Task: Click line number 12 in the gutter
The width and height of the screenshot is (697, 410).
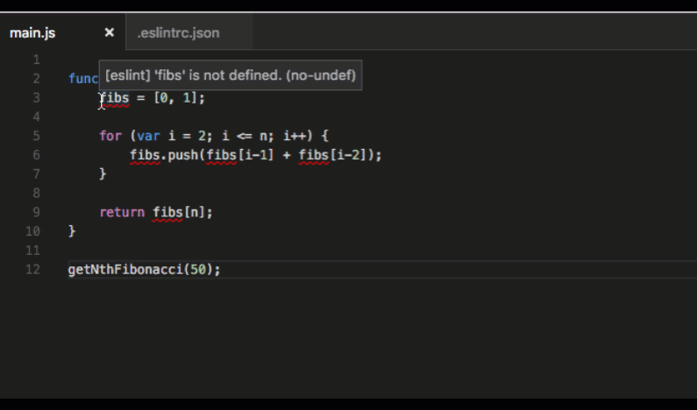Action: point(32,270)
